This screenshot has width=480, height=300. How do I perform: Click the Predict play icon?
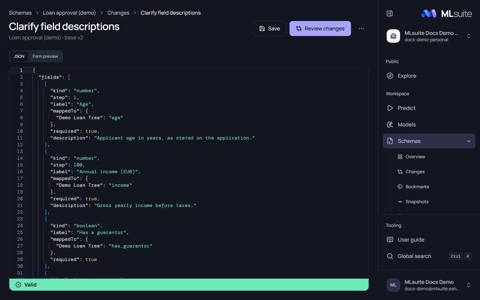(x=390, y=108)
